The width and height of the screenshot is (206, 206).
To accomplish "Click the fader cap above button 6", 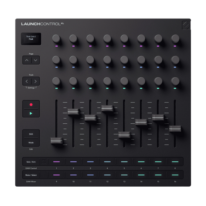I will coord(141,122).
